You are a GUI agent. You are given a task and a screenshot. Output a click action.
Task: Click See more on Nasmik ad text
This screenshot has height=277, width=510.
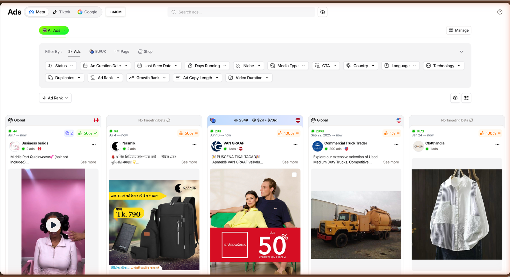pyautogui.click(x=189, y=162)
